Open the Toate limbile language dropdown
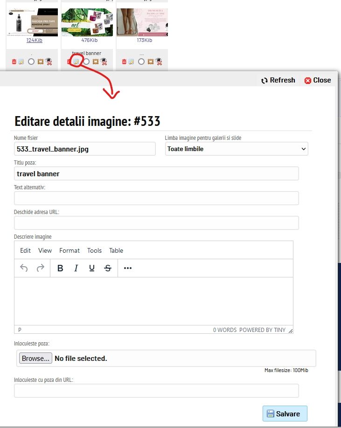This screenshot has height=428, width=341. coord(237,149)
